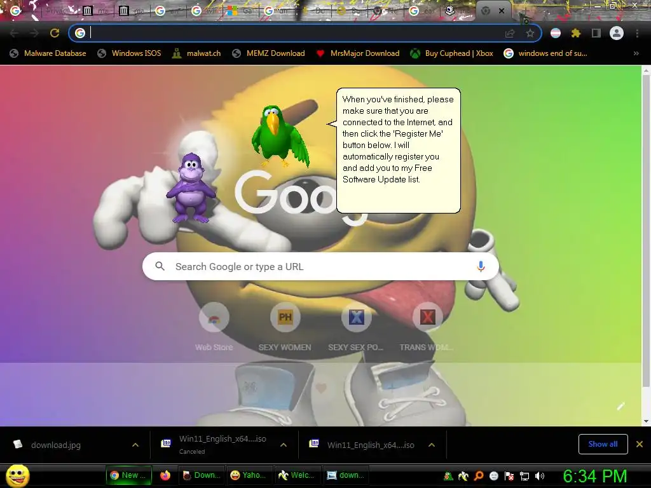Click Show all downloads button

(x=603, y=444)
